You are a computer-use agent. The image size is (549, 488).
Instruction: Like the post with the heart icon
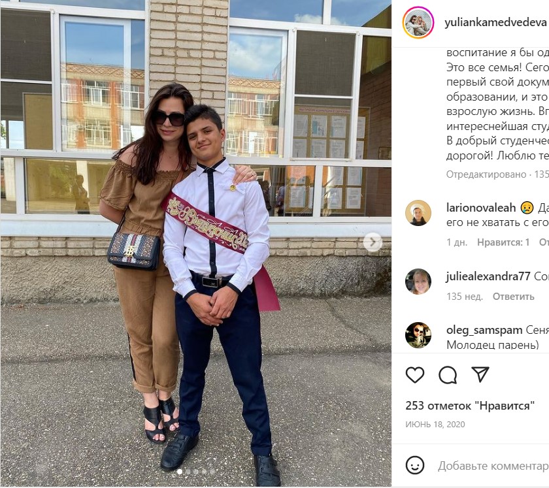click(x=415, y=375)
